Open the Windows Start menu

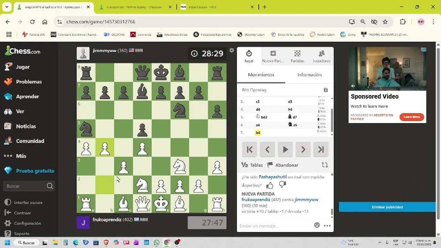(8, 242)
